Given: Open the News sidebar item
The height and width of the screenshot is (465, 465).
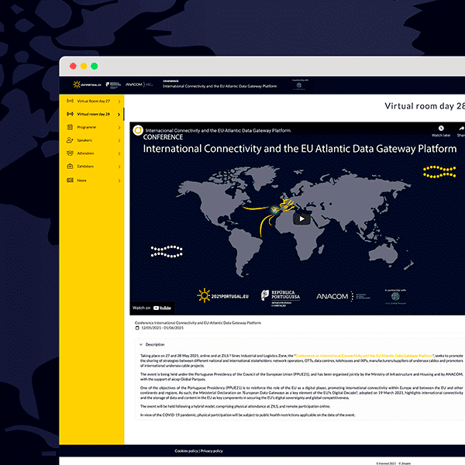Looking at the screenshot, I should [91, 181].
